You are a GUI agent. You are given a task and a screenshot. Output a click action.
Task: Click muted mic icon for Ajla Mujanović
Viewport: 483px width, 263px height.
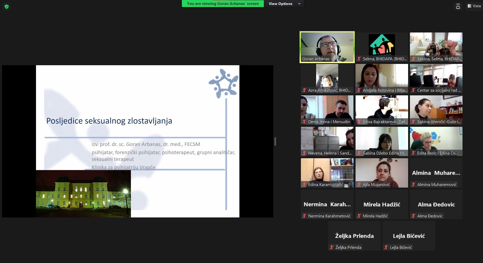point(359,185)
